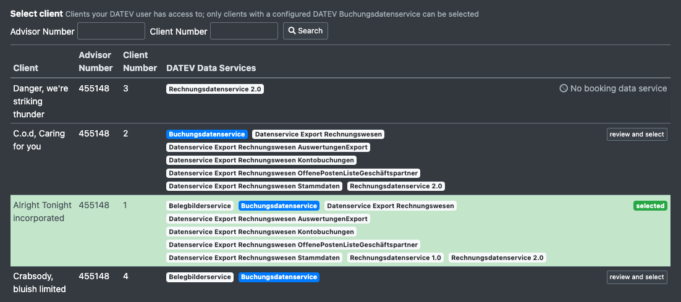Click Belegbilderservice badge in Alright Tonight row

click(x=200, y=206)
